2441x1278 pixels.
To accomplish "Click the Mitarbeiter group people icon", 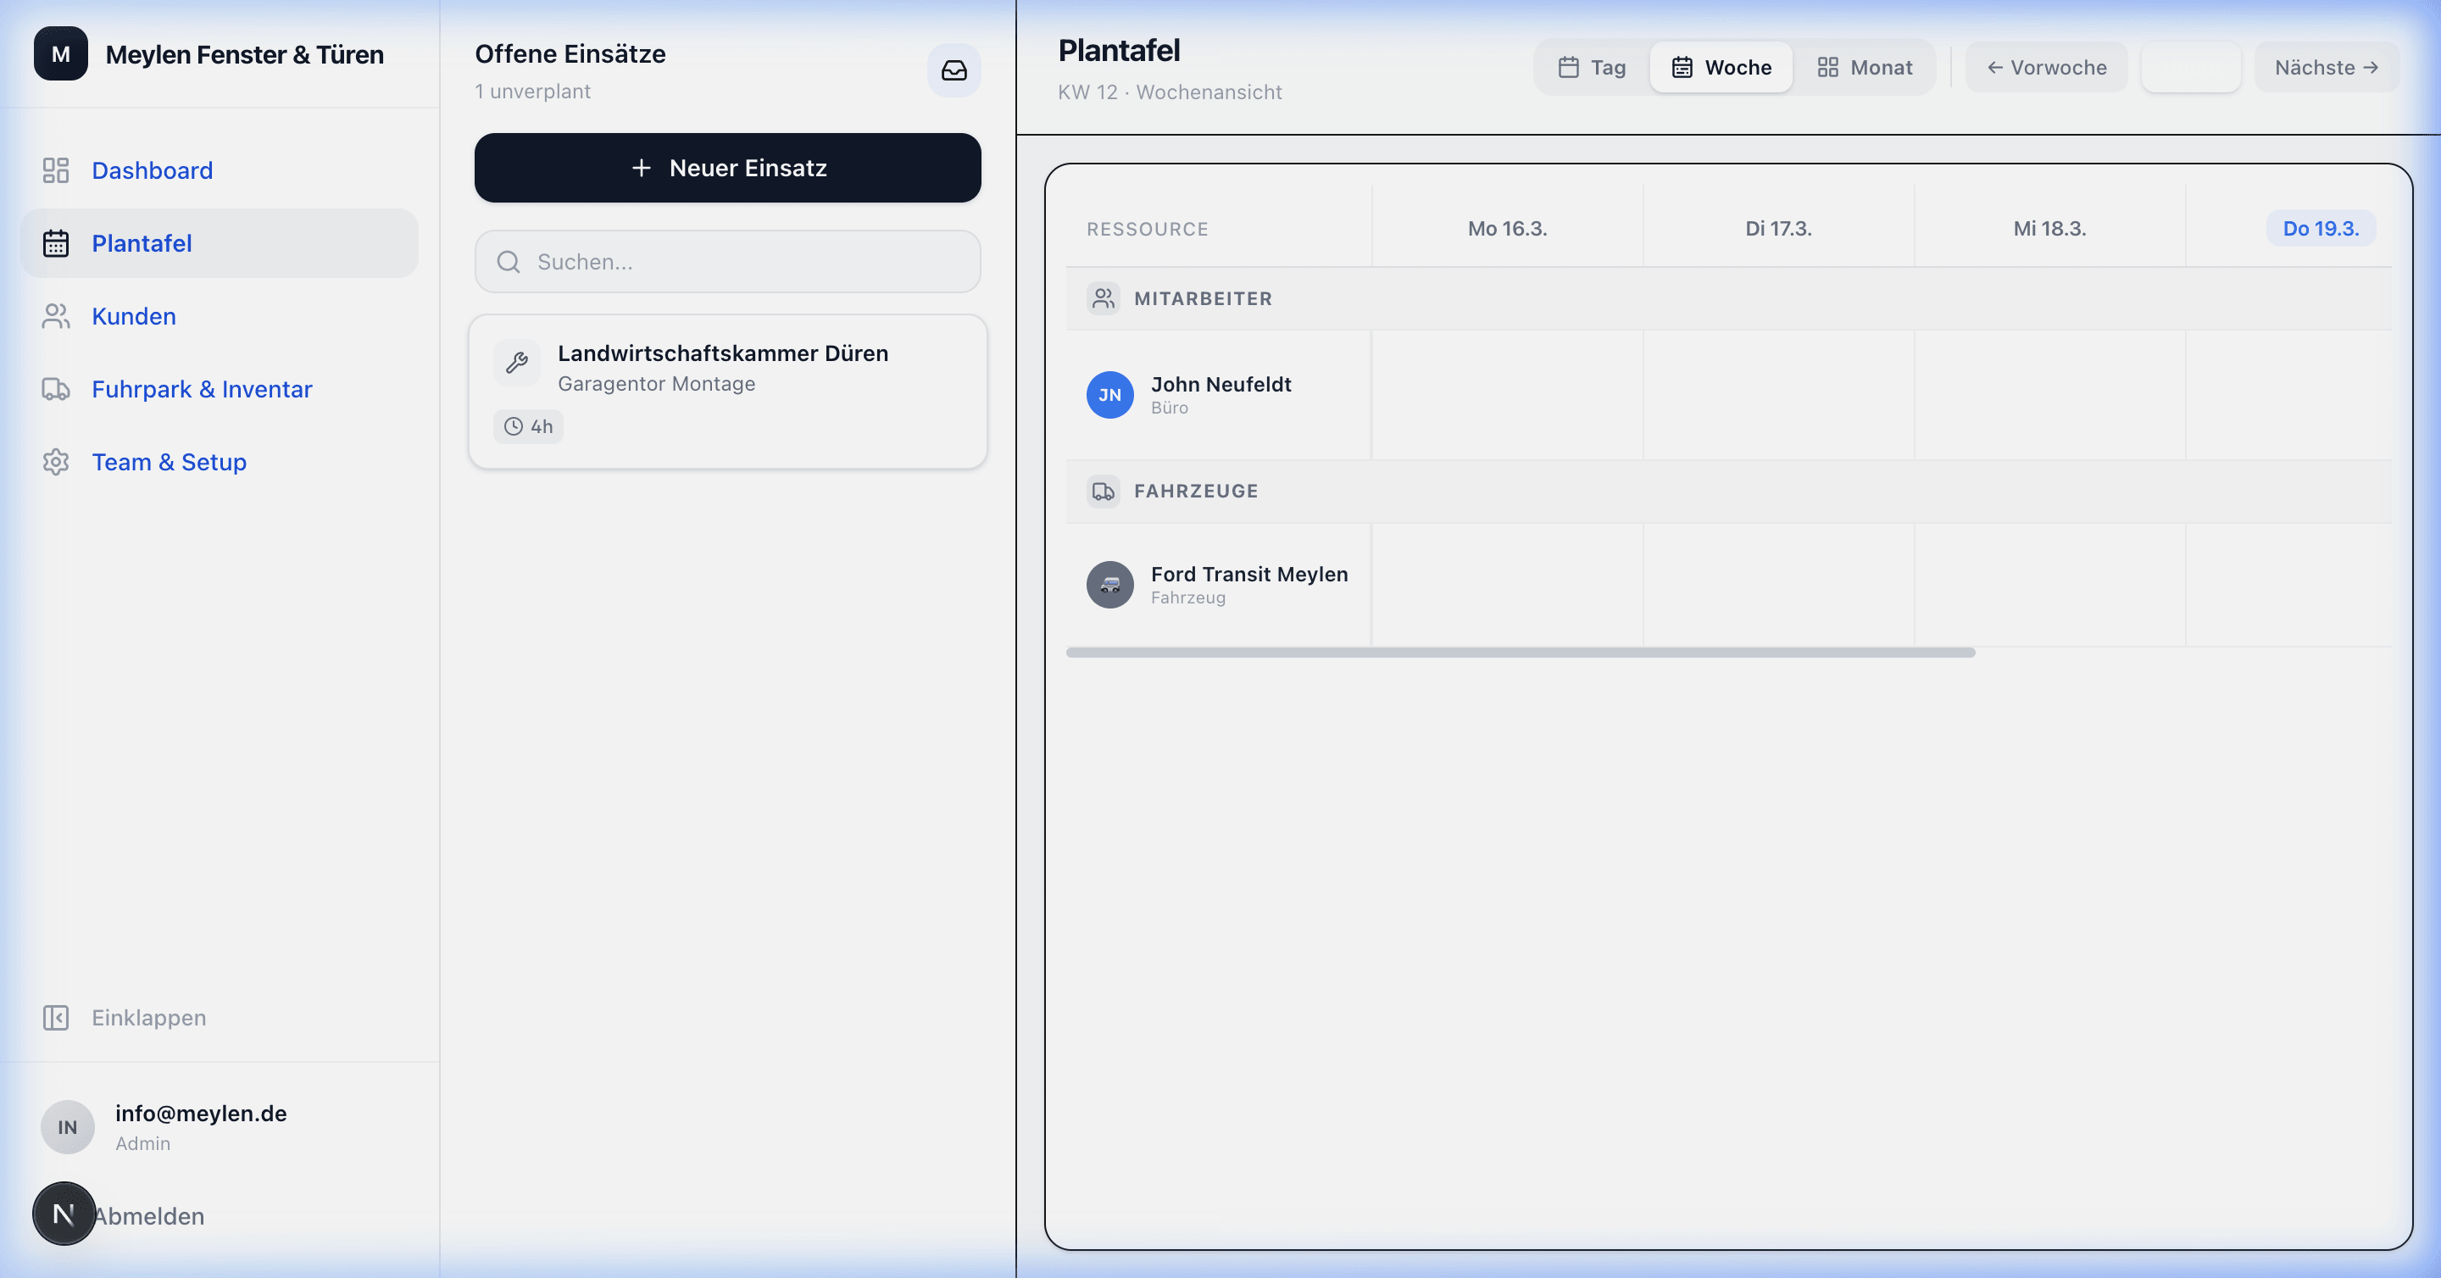I will [1103, 298].
